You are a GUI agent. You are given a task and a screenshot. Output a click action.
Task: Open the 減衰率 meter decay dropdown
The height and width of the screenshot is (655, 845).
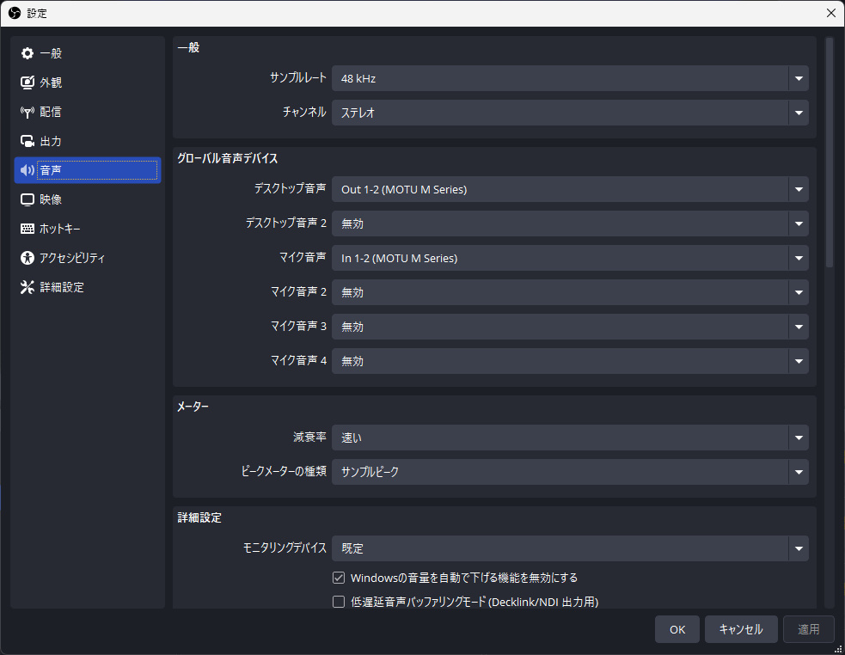click(x=569, y=438)
